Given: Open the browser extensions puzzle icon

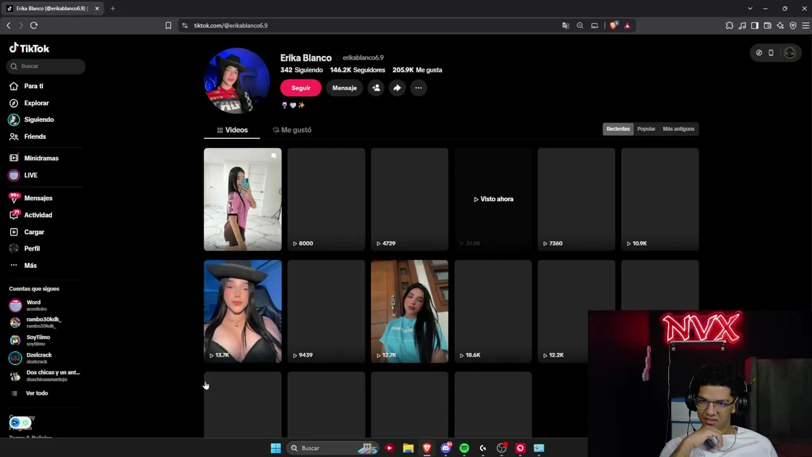Looking at the screenshot, I should 730,25.
